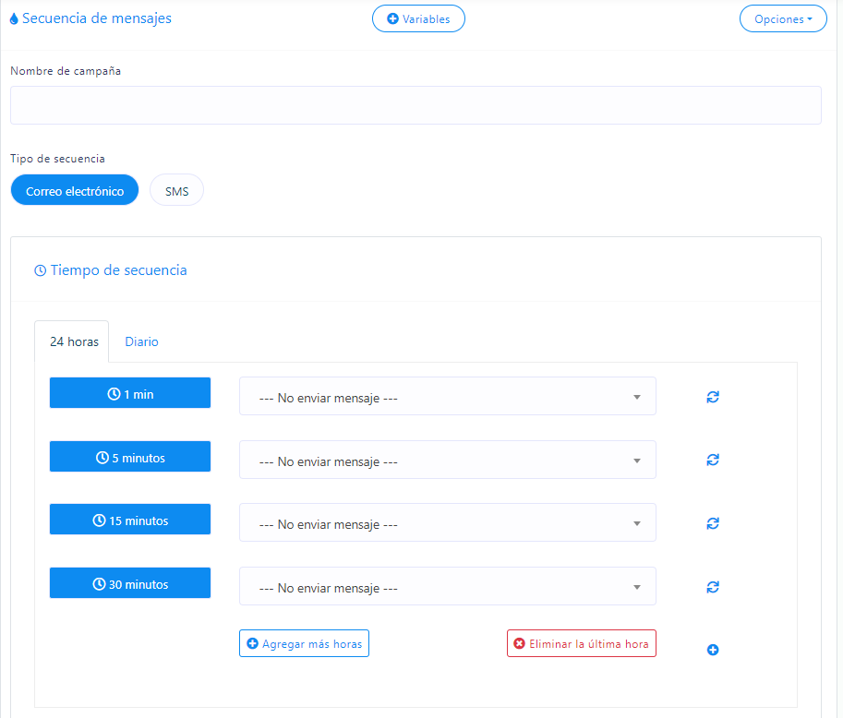Click the water drop icon by Secuencia de mensajes
This screenshot has width=843, height=718.
(x=14, y=18)
